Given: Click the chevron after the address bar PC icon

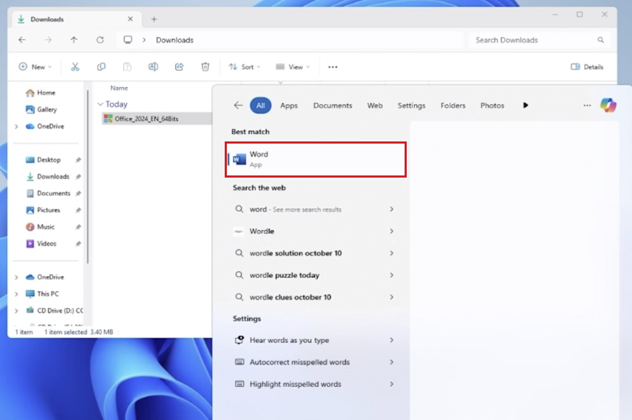Looking at the screenshot, I should coord(144,40).
